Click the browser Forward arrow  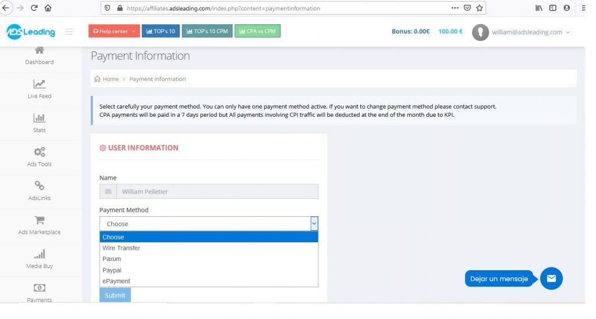tap(20, 8)
